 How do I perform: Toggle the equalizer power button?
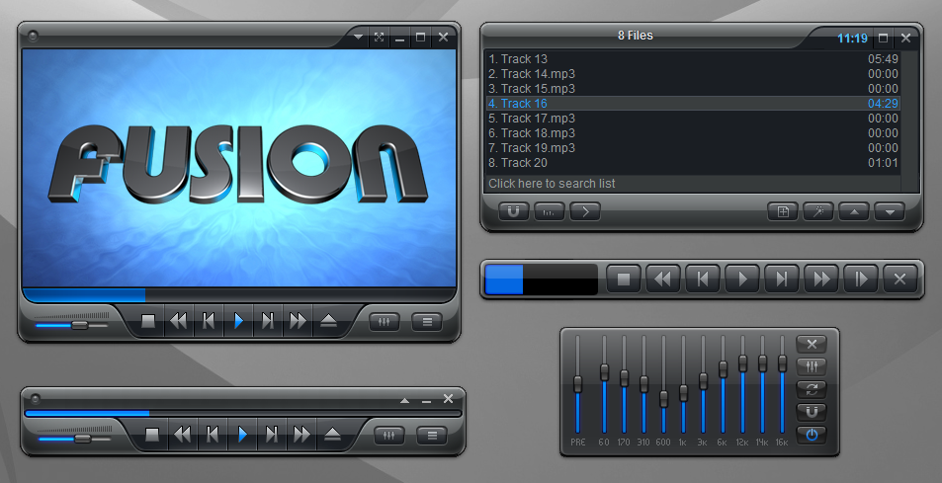pyautogui.click(x=812, y=435)
